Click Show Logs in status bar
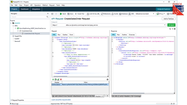 (x=14, y=103)
